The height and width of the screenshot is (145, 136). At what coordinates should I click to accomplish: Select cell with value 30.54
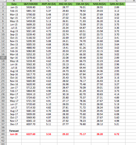point(100,114)
